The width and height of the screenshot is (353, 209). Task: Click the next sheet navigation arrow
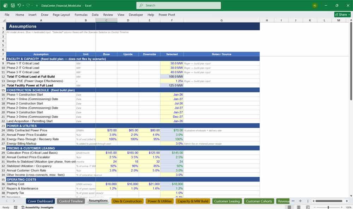[x=14, y=201]
